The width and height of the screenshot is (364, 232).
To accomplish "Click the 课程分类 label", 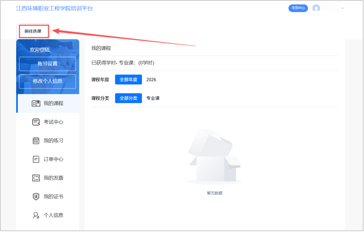I will (100, 98).
